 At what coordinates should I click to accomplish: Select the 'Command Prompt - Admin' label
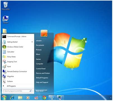17,36
